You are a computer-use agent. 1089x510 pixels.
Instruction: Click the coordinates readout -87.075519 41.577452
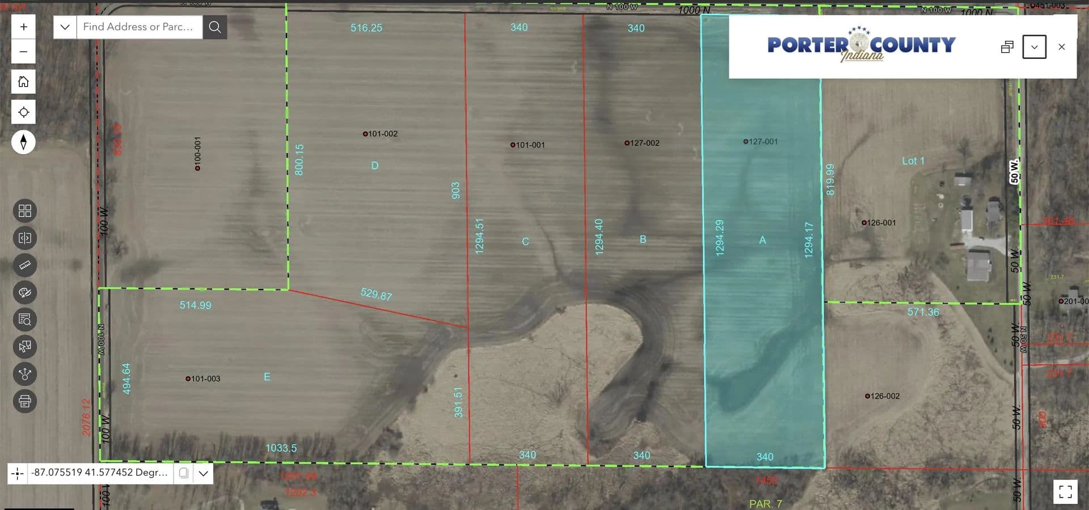coord(99,472)
